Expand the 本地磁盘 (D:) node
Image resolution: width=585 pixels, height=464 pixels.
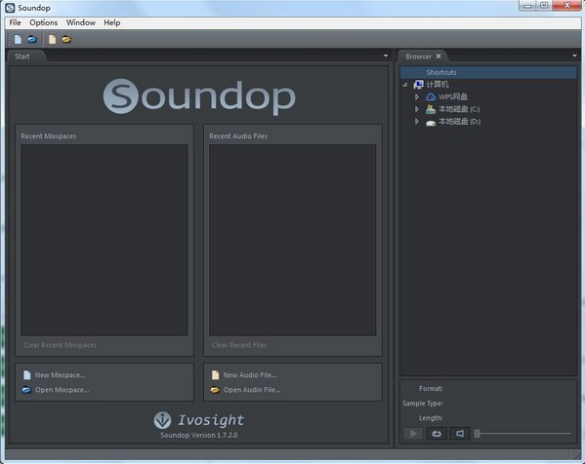[417, 122]
